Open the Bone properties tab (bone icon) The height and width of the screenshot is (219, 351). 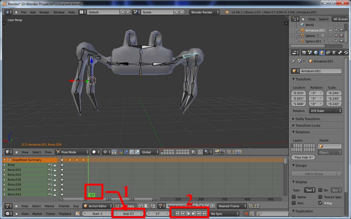tap(340, 52)
